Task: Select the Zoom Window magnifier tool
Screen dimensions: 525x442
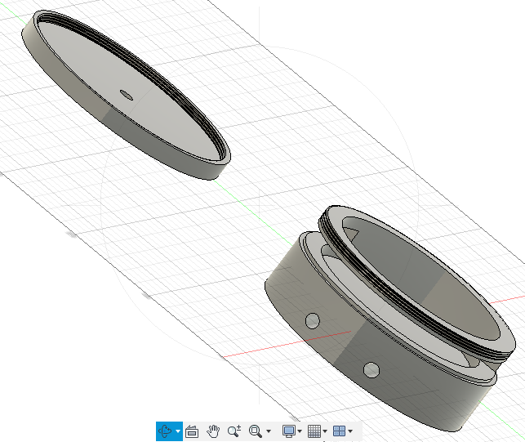Action: (256, 431)
